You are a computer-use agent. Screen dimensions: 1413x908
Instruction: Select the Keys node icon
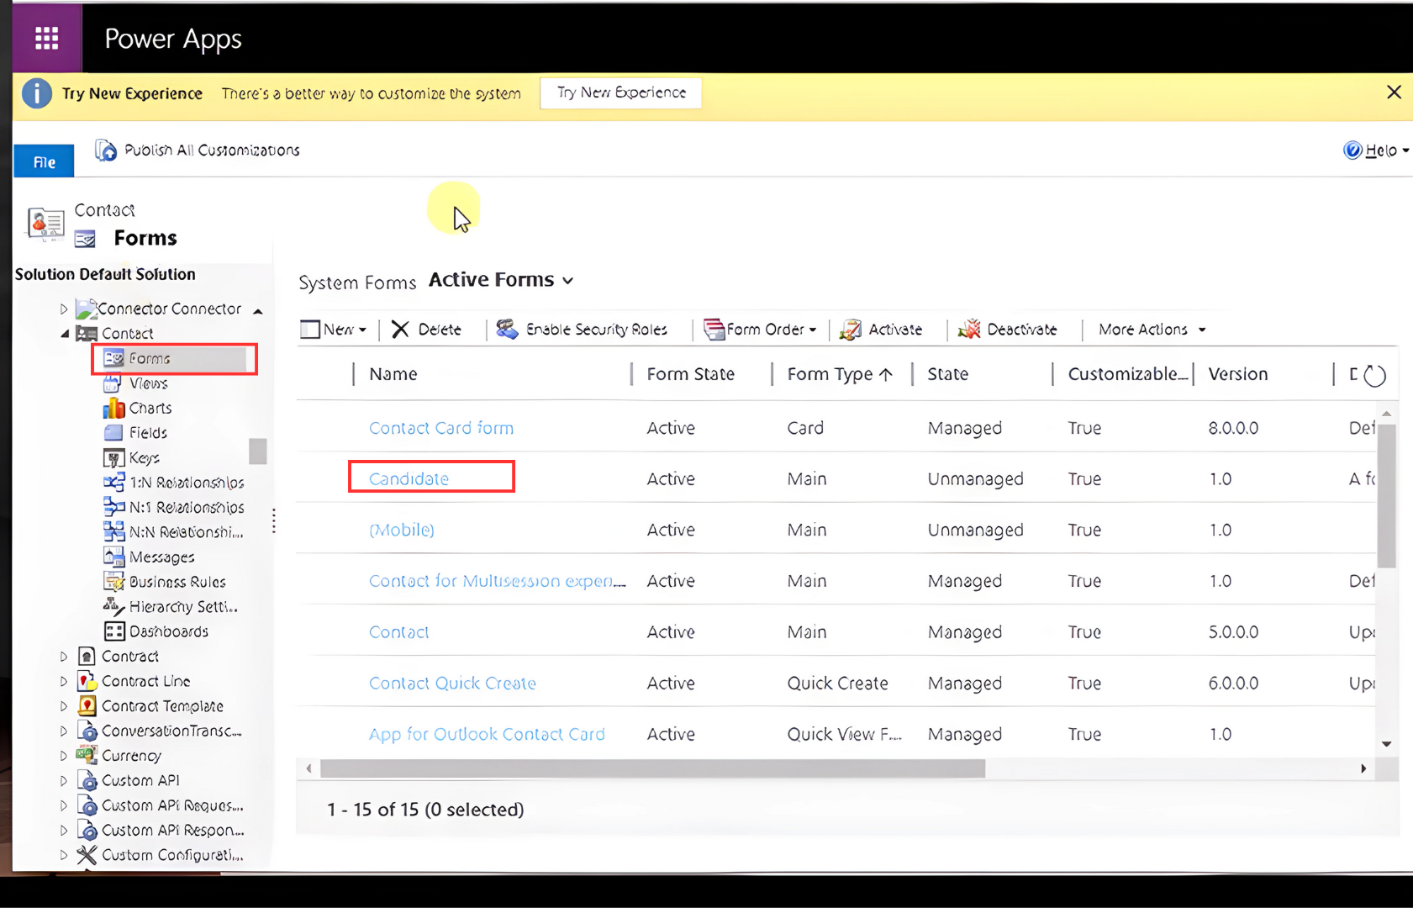click(x=113, y=457)
